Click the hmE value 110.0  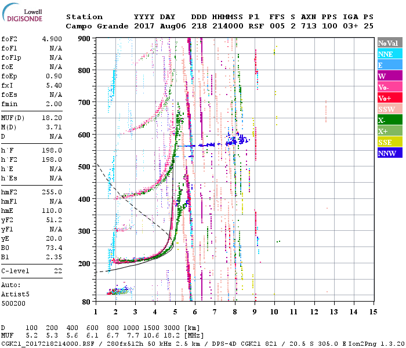(x=52, y=211)
